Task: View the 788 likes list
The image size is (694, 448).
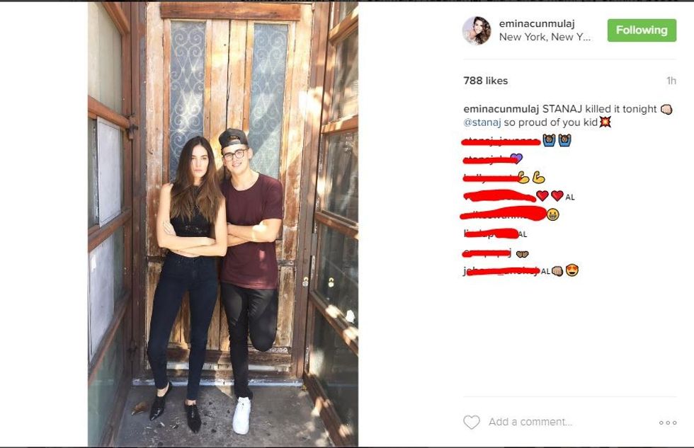Action: tap(486, 81)
